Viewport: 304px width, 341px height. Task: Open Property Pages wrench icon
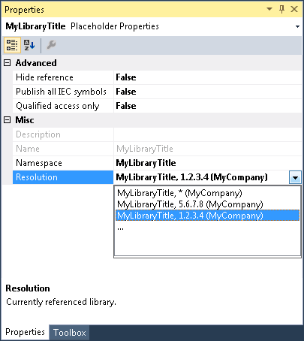click(x=51, y=45)
